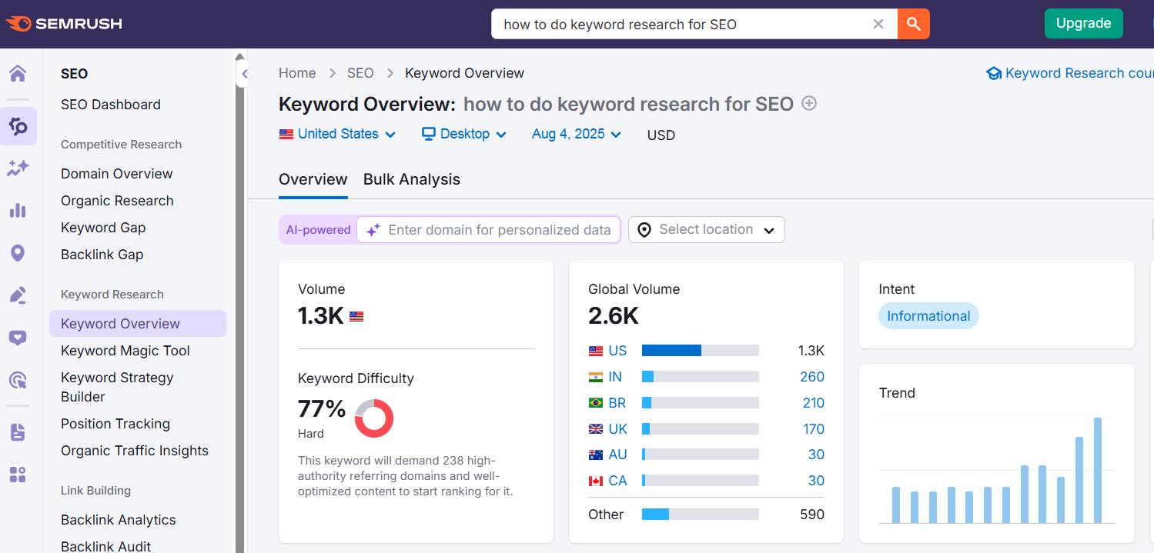Switch to the Bulk Analysis tab

(x=412, y=179)
